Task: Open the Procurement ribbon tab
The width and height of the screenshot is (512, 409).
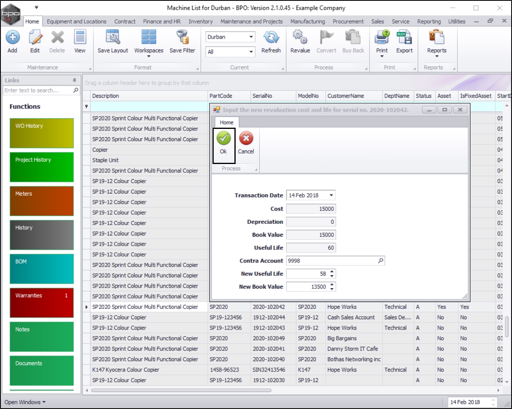Action: [x=348, y=22]
